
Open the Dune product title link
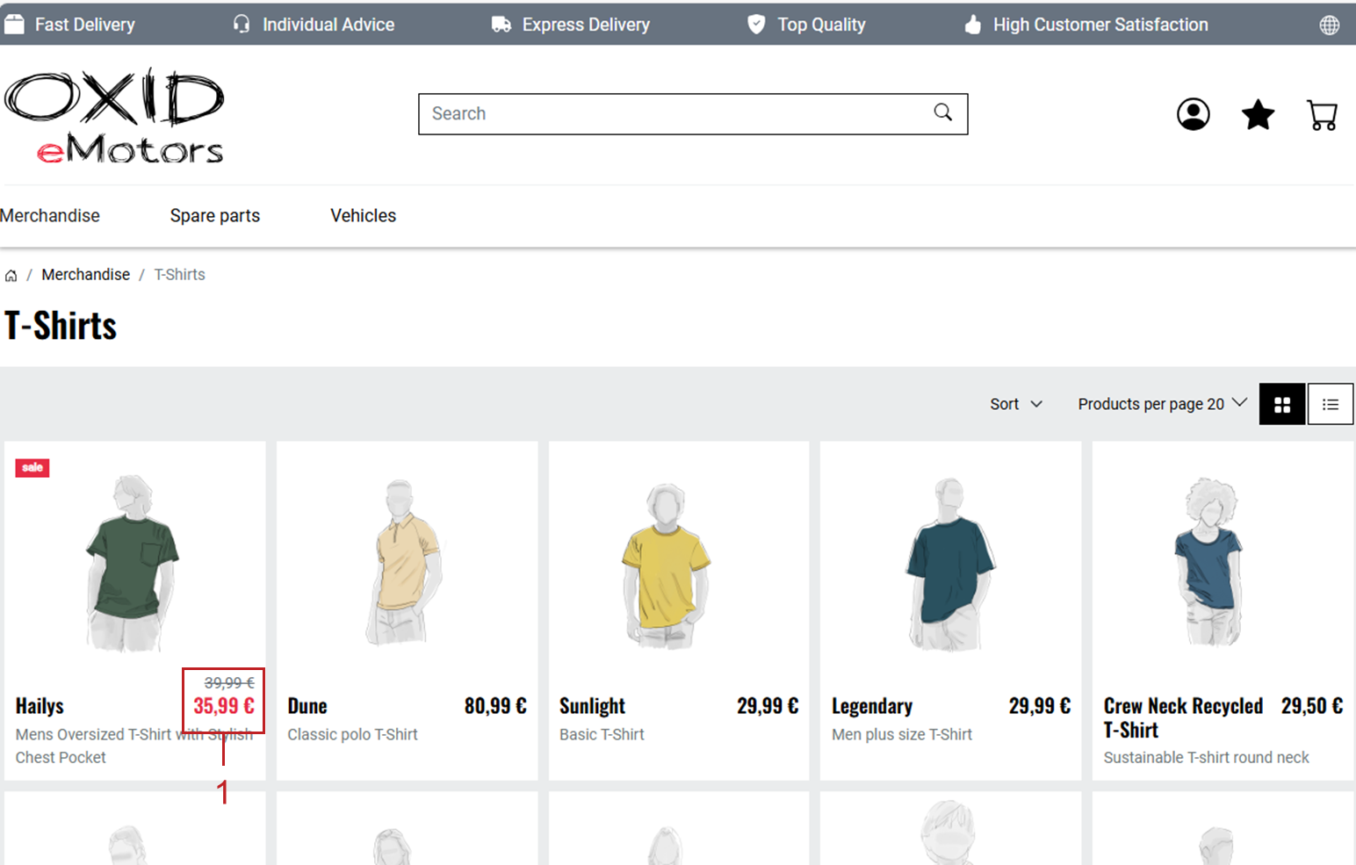(307, 706)
